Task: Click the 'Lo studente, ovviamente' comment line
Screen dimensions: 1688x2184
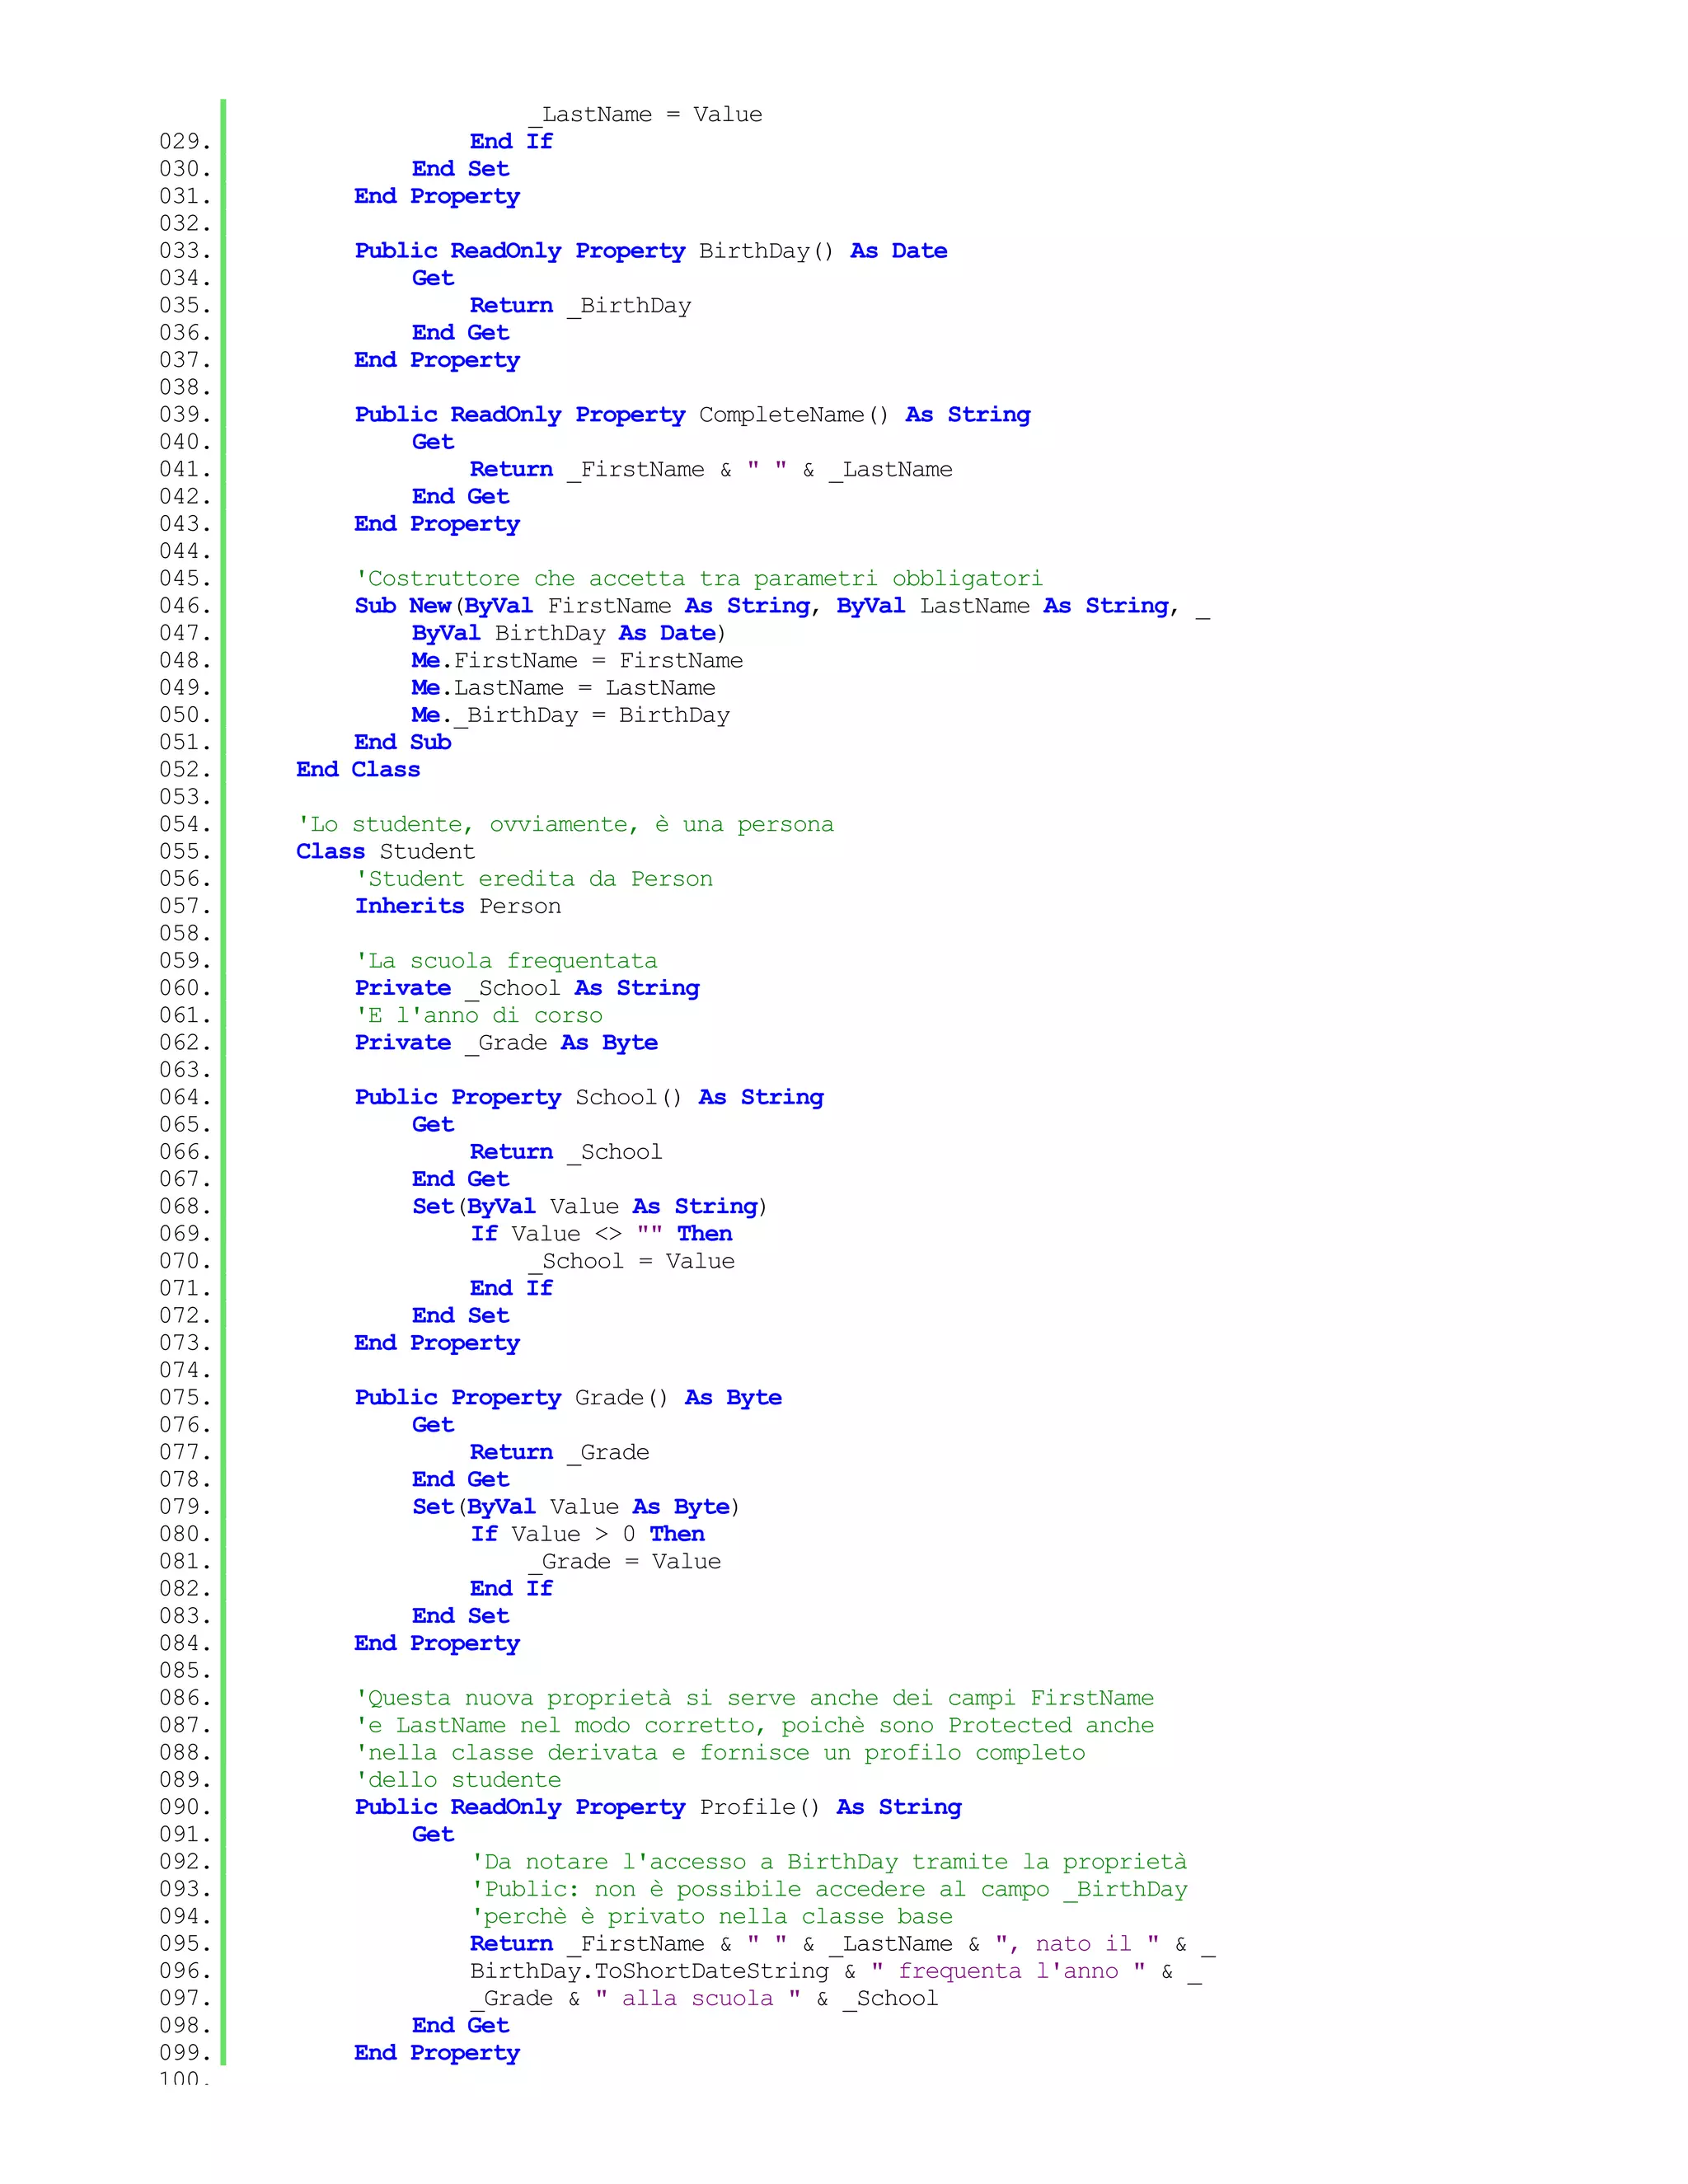Action: tap(564, 825)
